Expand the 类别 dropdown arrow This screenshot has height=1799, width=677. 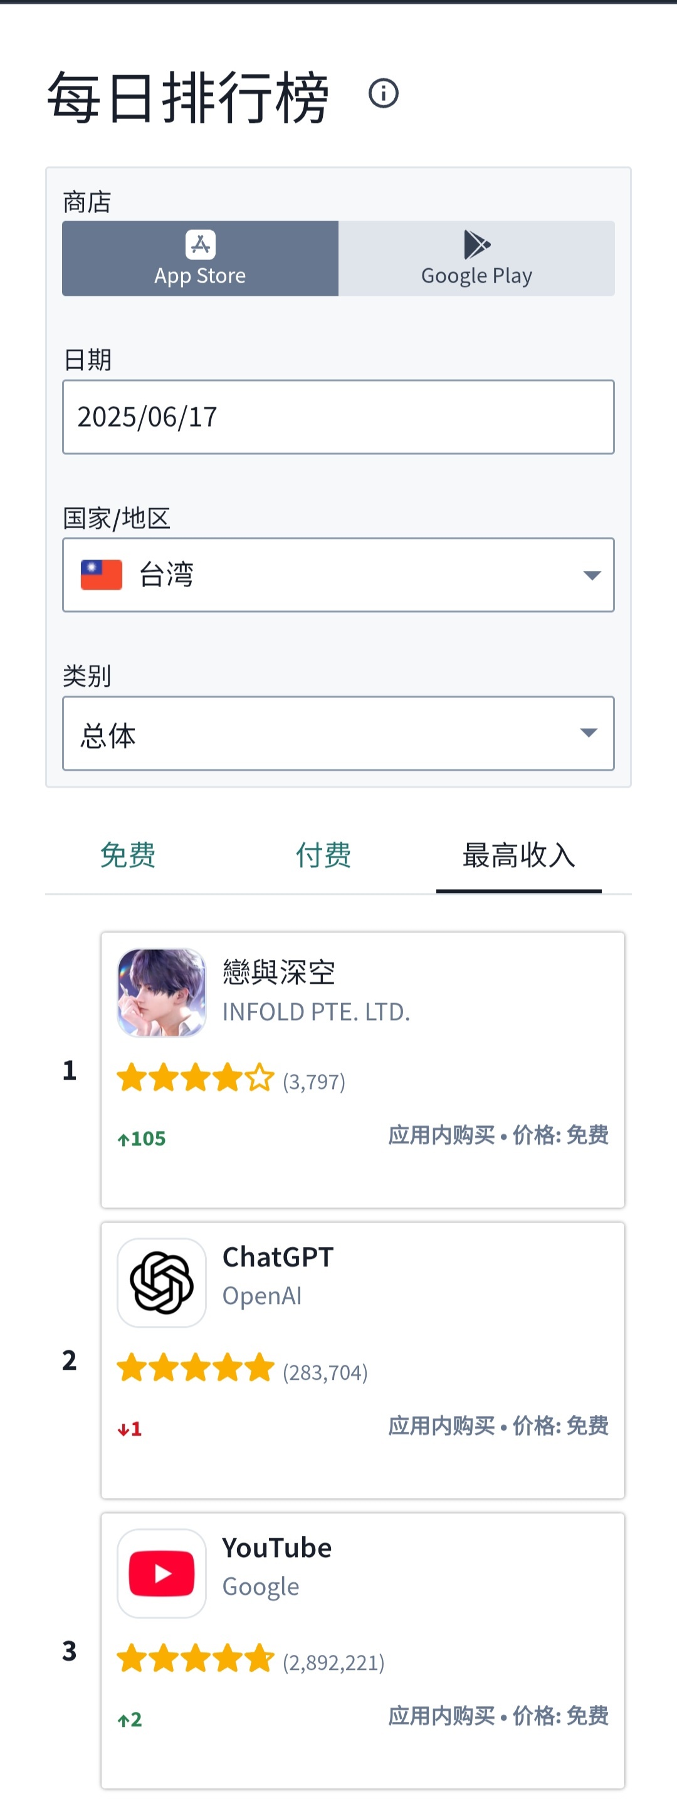point(589,733)
